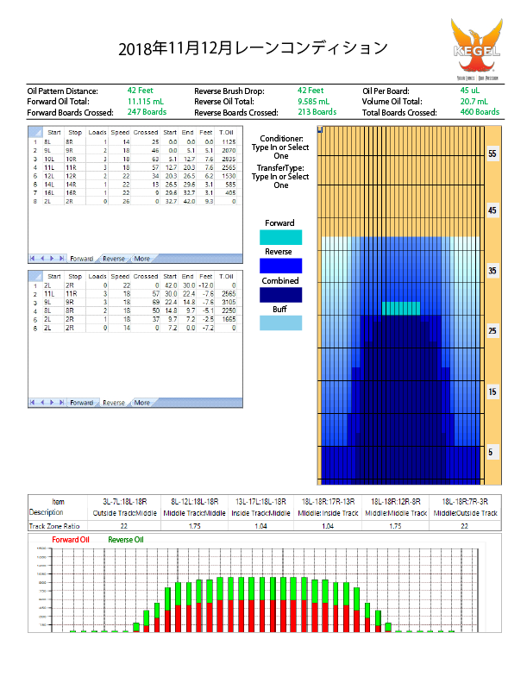Open Reverse tab of upper table
The image size is (527, 683).
114,259
